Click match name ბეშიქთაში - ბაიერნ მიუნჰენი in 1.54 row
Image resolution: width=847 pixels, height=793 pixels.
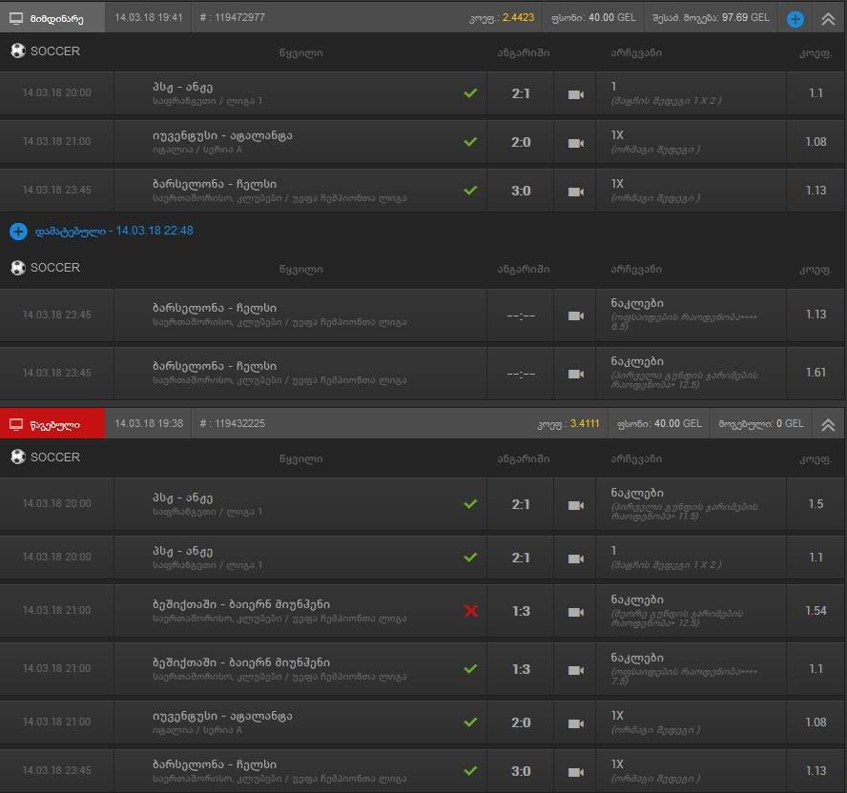(x=241, y=604)
